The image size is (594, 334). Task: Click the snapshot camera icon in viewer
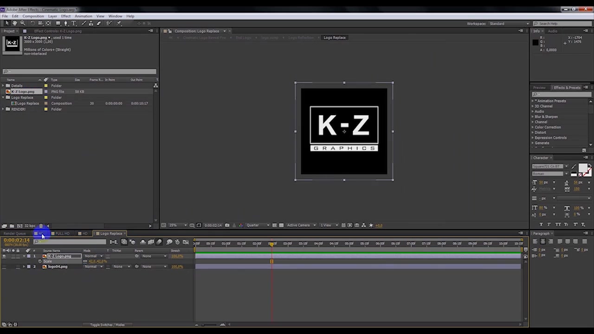[x=227, y=225]
